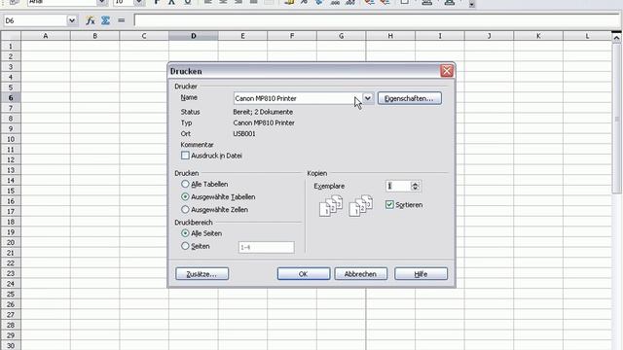The height and width of the screenshot is (350, 623).
Task: Choose the Alle Seiten radio option
Action: 185,233
